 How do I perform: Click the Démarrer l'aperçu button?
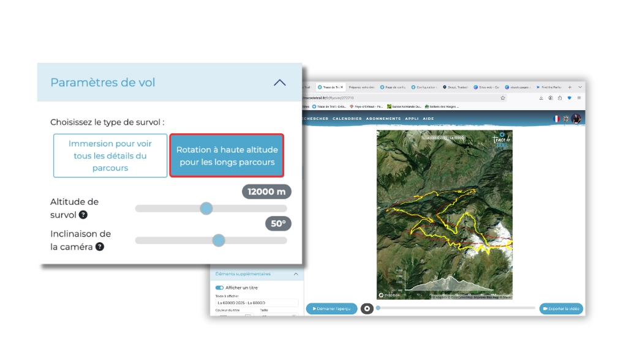(331, 309)
